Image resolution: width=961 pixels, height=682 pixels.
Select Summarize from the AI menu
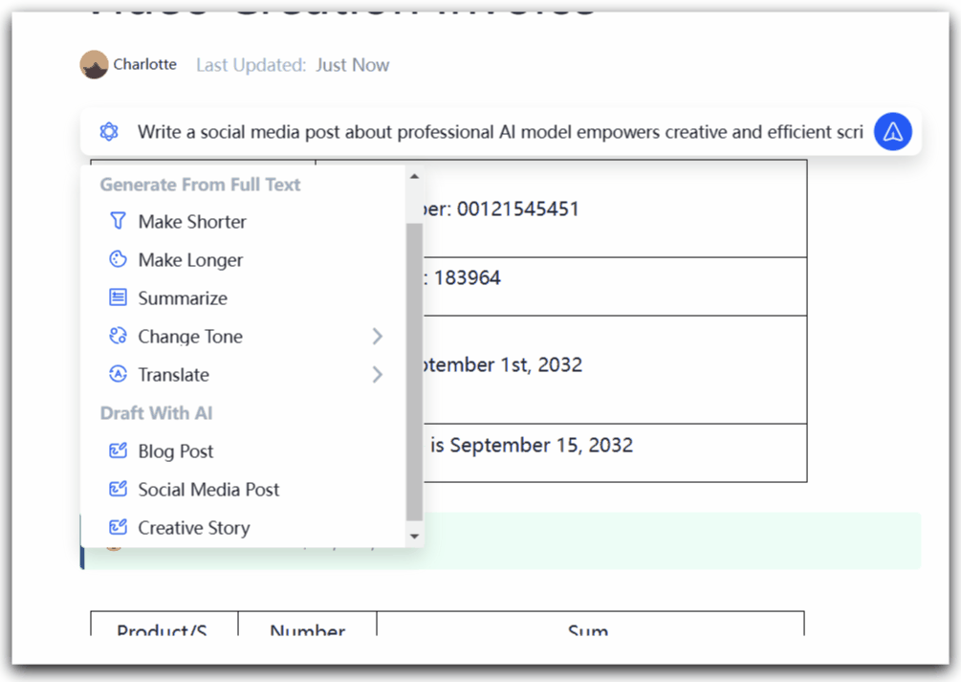click(183, 298)
